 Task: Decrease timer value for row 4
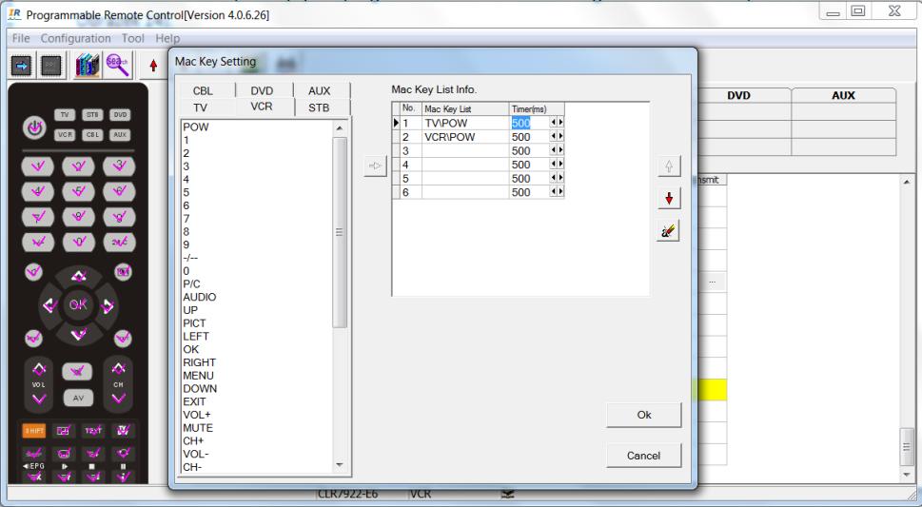point(553,165)
